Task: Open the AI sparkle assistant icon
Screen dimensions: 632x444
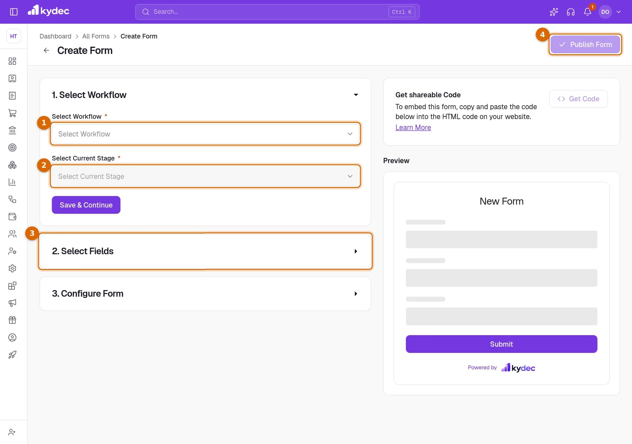Action: click(554, 12)
